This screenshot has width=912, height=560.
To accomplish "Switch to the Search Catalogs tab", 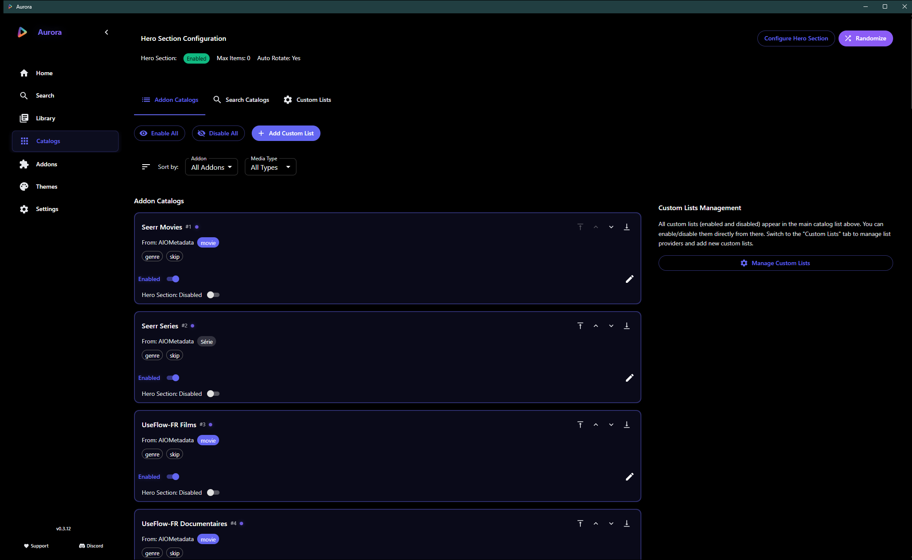I will pyautogui.click(x=241, y=100).
